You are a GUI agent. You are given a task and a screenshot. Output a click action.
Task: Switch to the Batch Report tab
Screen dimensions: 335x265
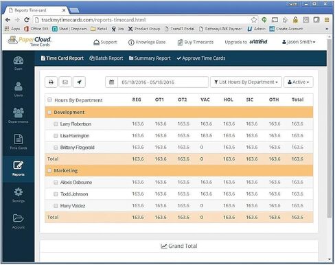click(106, 58)
